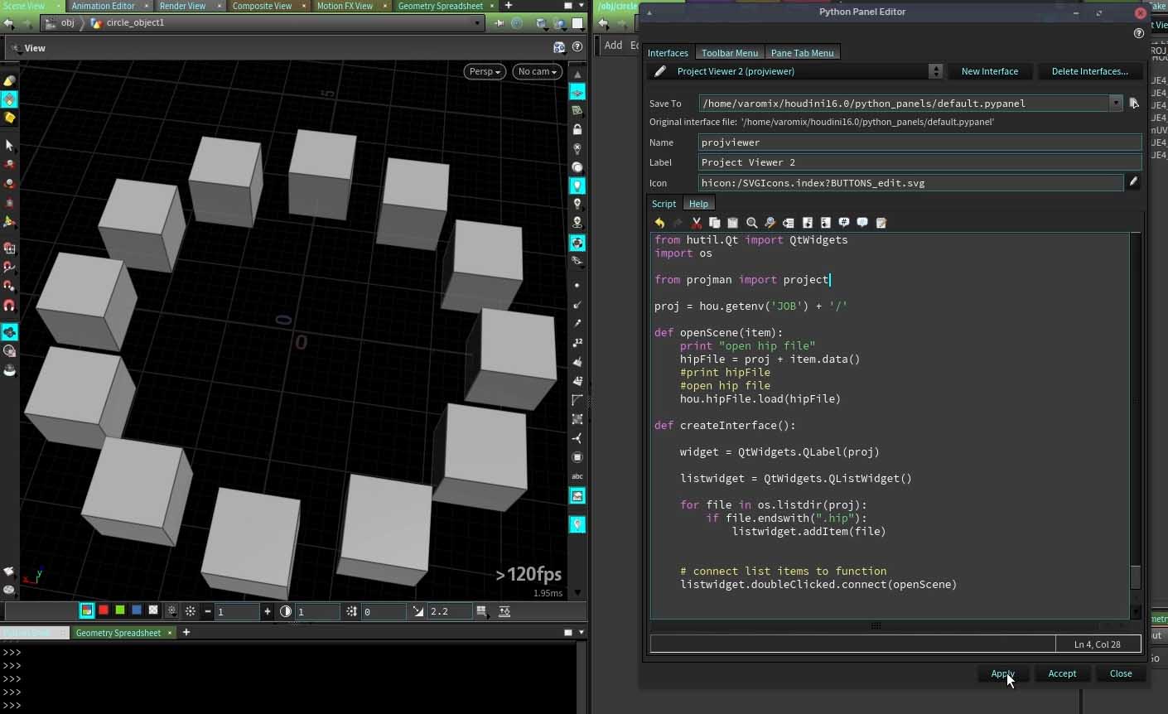Screen dimensions: 1168x714
Task: Click the viewport help question mark icon
Action: 577,48
